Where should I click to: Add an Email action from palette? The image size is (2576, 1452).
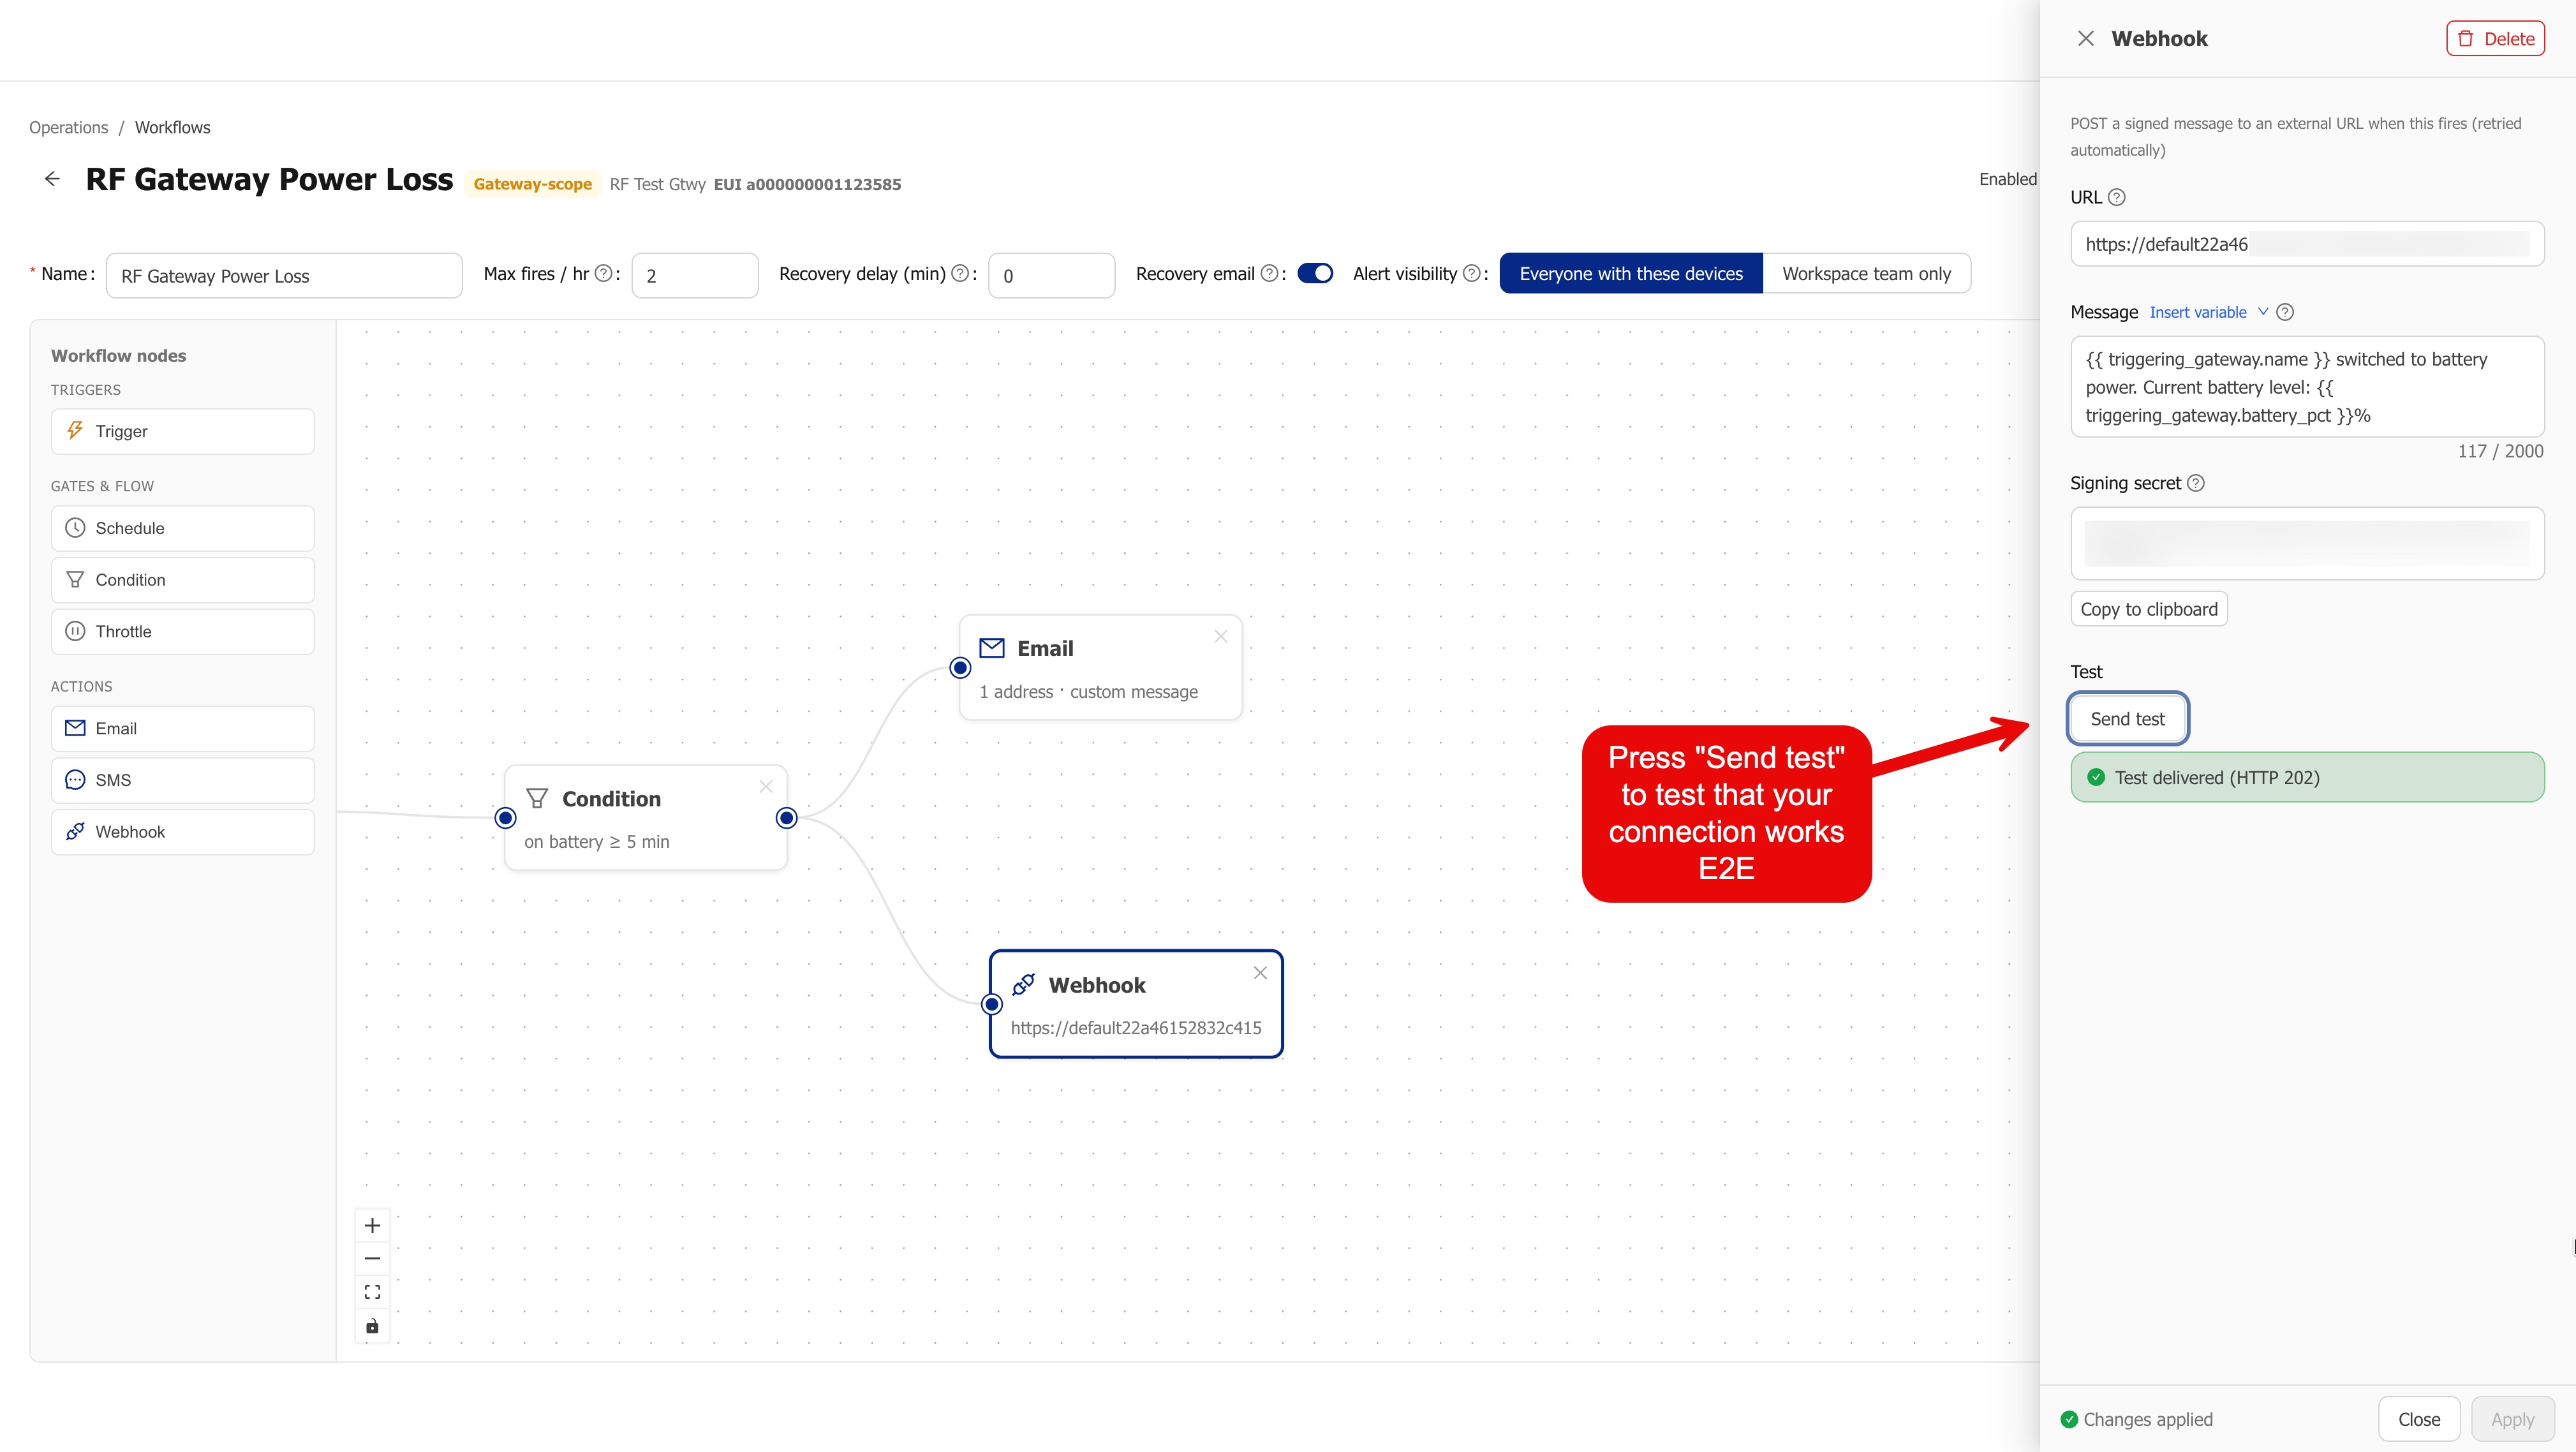pos(183,729)
